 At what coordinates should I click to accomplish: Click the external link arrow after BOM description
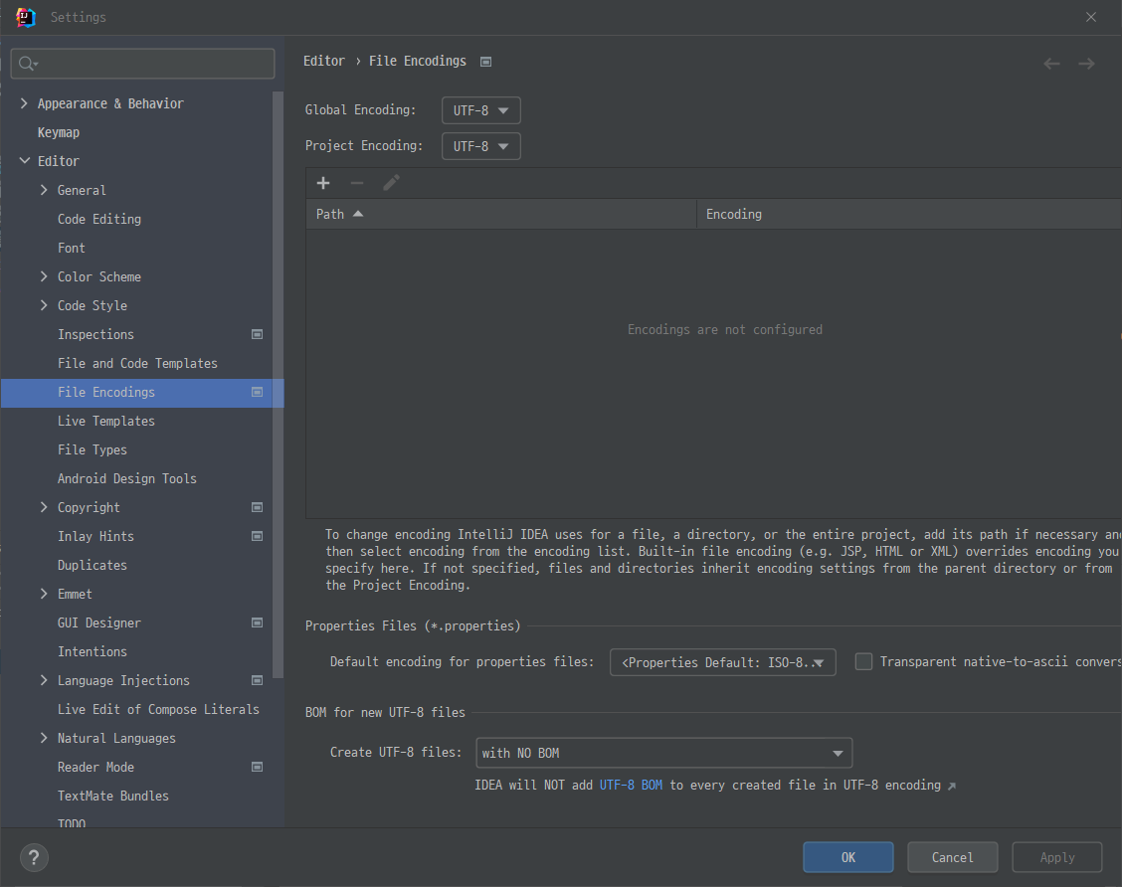[952, 787]
